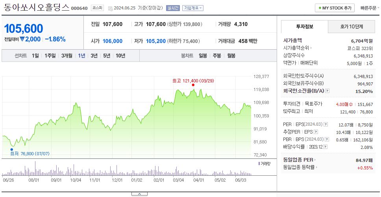Select the 1년 line chart period

pos(81,56)
